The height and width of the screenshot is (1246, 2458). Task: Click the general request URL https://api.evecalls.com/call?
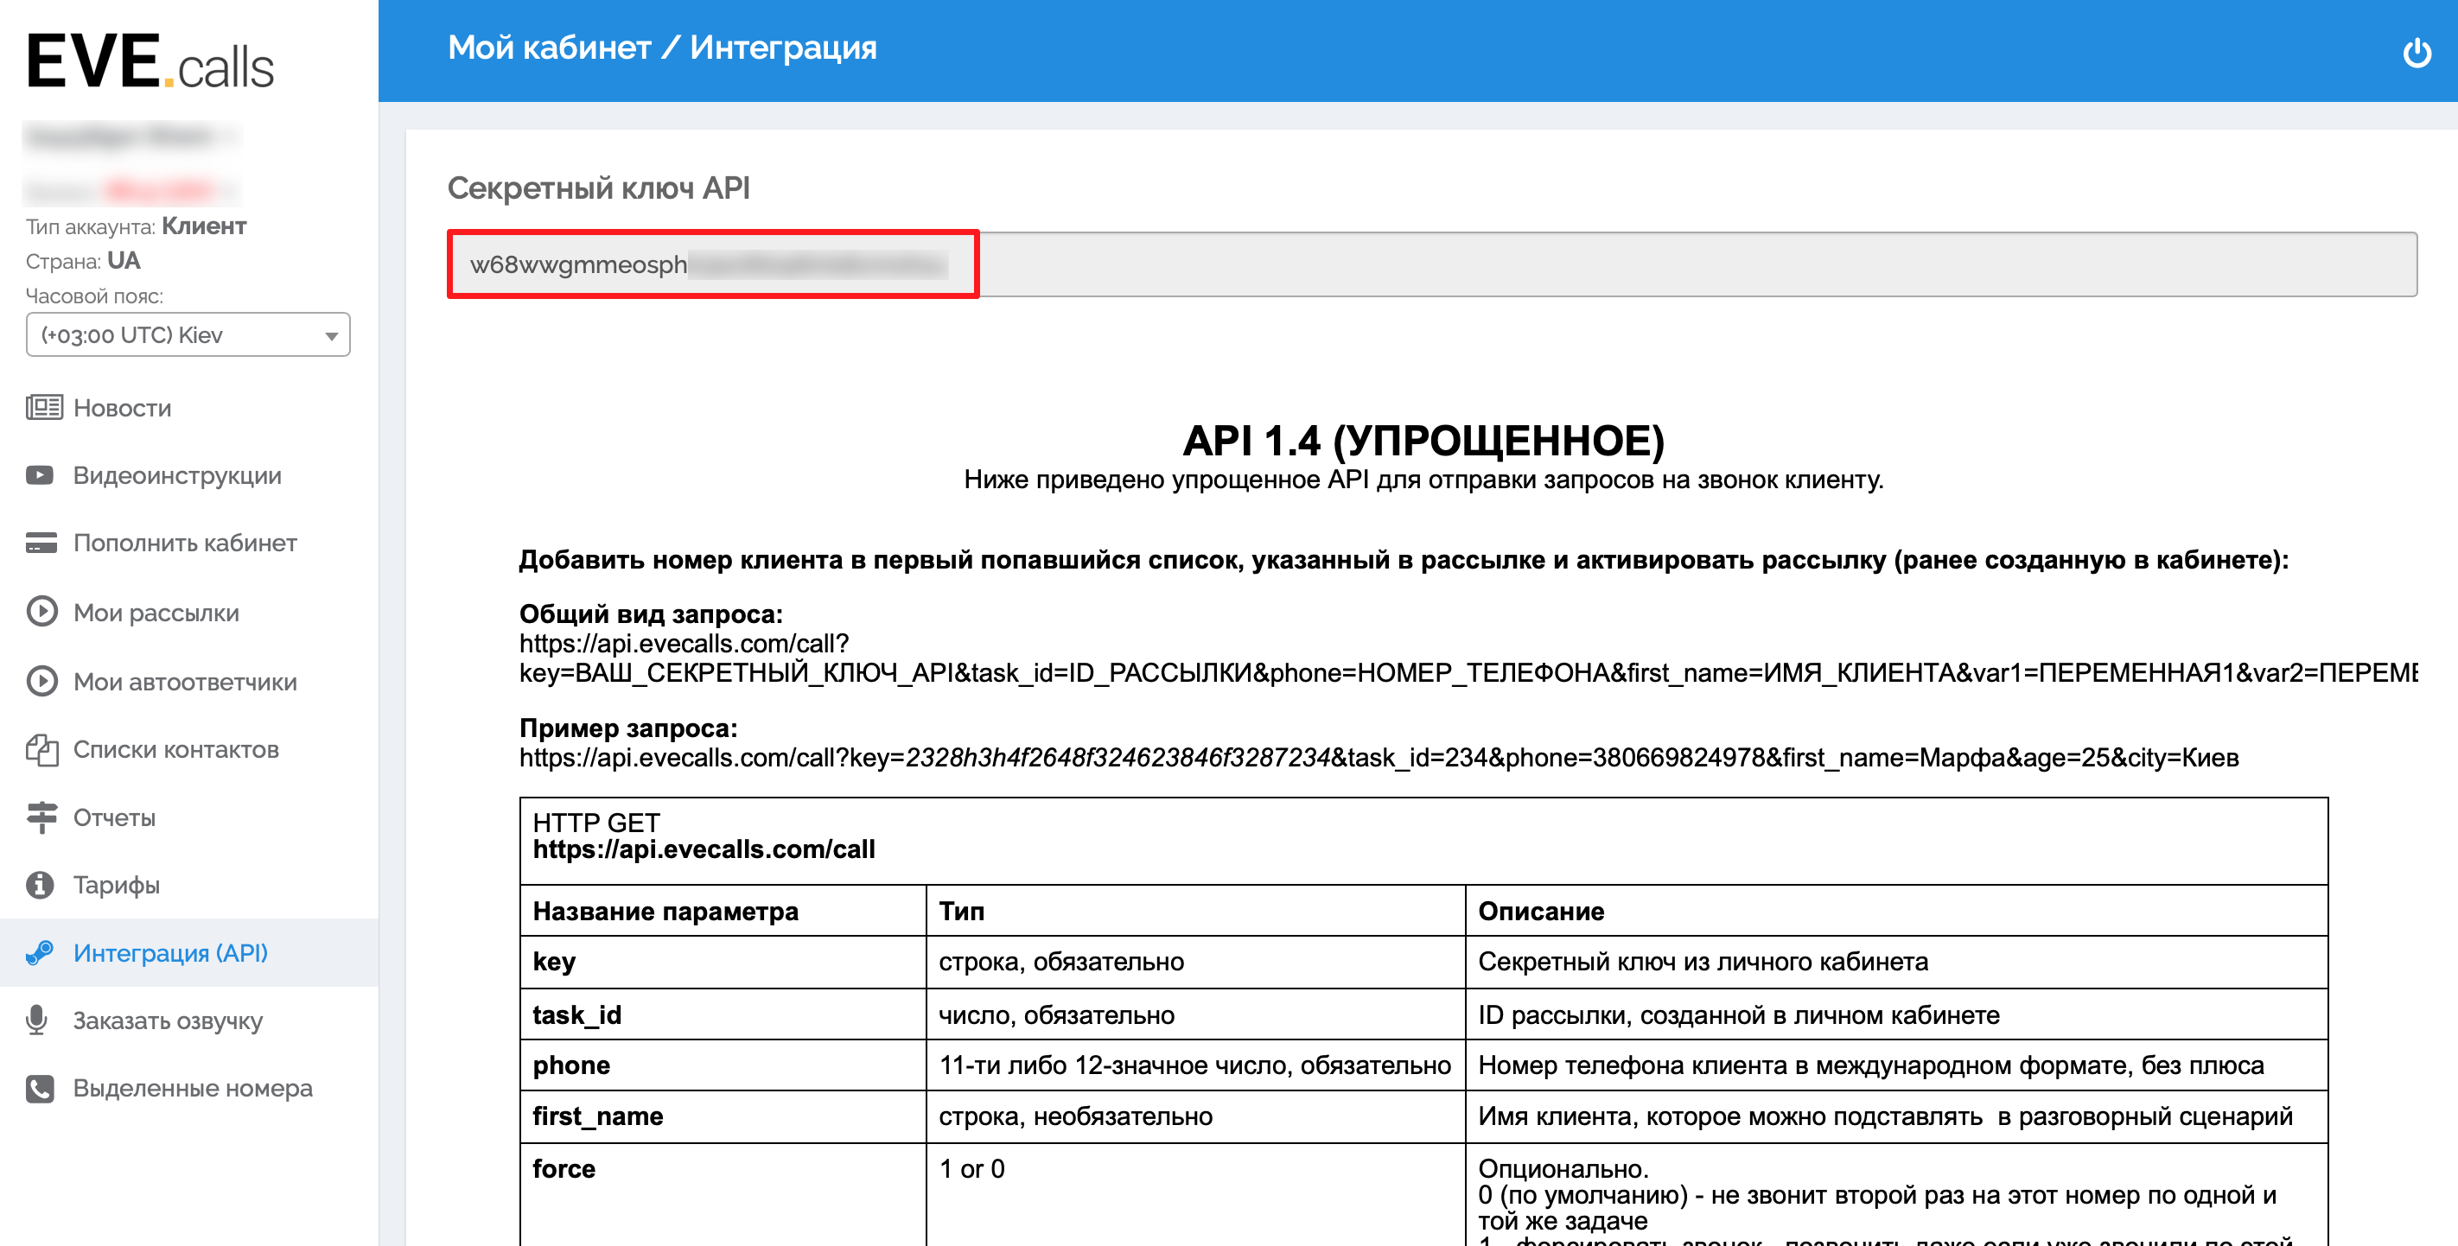point(685,644)
